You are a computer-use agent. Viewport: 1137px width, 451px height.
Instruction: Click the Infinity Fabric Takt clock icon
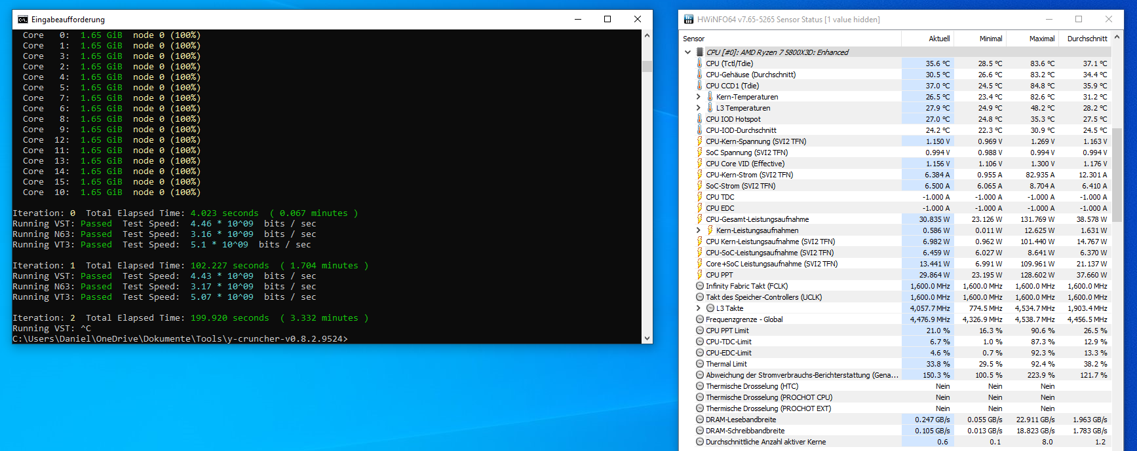point(700,286)
